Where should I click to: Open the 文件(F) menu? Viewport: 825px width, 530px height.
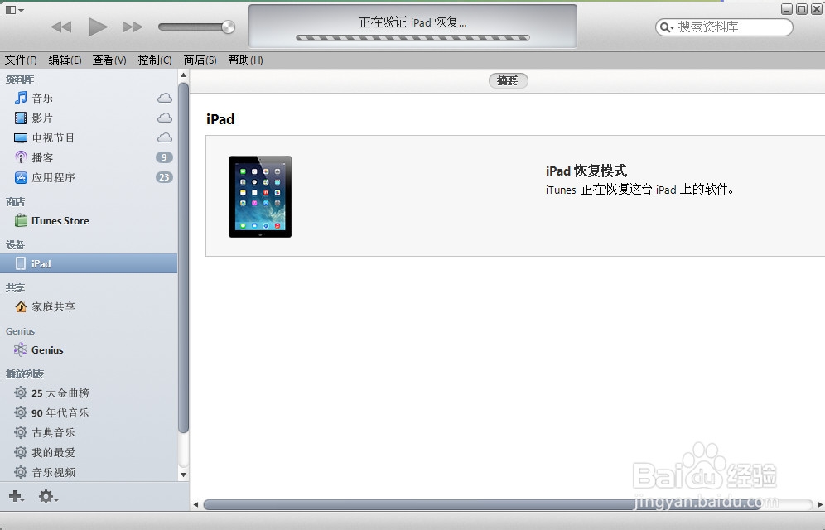(x=21, y=60)
